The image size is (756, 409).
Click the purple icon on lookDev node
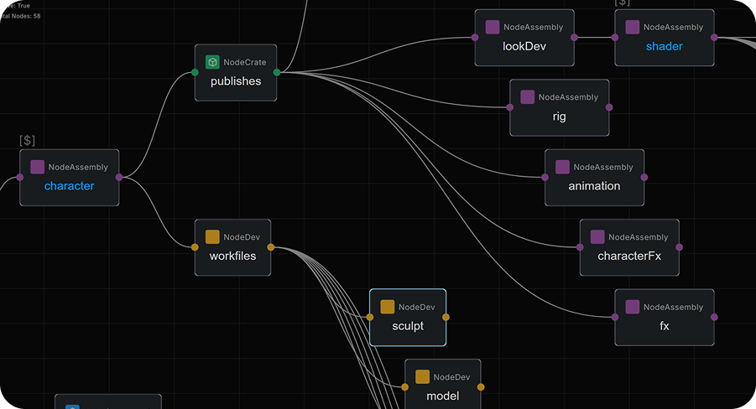tap(493, 27)
